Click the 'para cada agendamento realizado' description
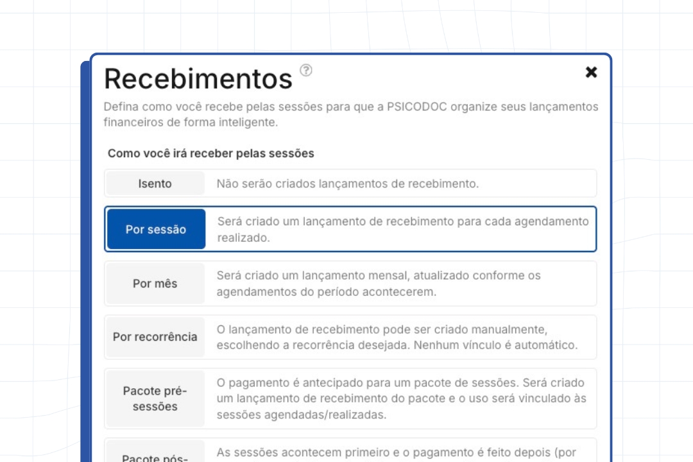The image size is (693, 462). tap(403, 229)
